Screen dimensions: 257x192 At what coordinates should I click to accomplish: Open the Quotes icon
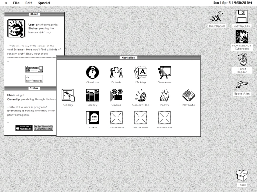92,118
